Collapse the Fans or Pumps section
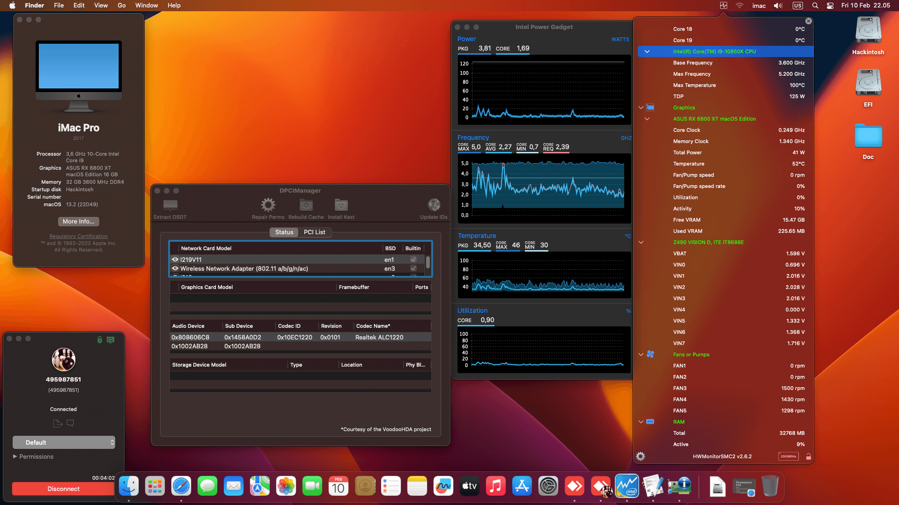The image size is (899, 505). 641,354
